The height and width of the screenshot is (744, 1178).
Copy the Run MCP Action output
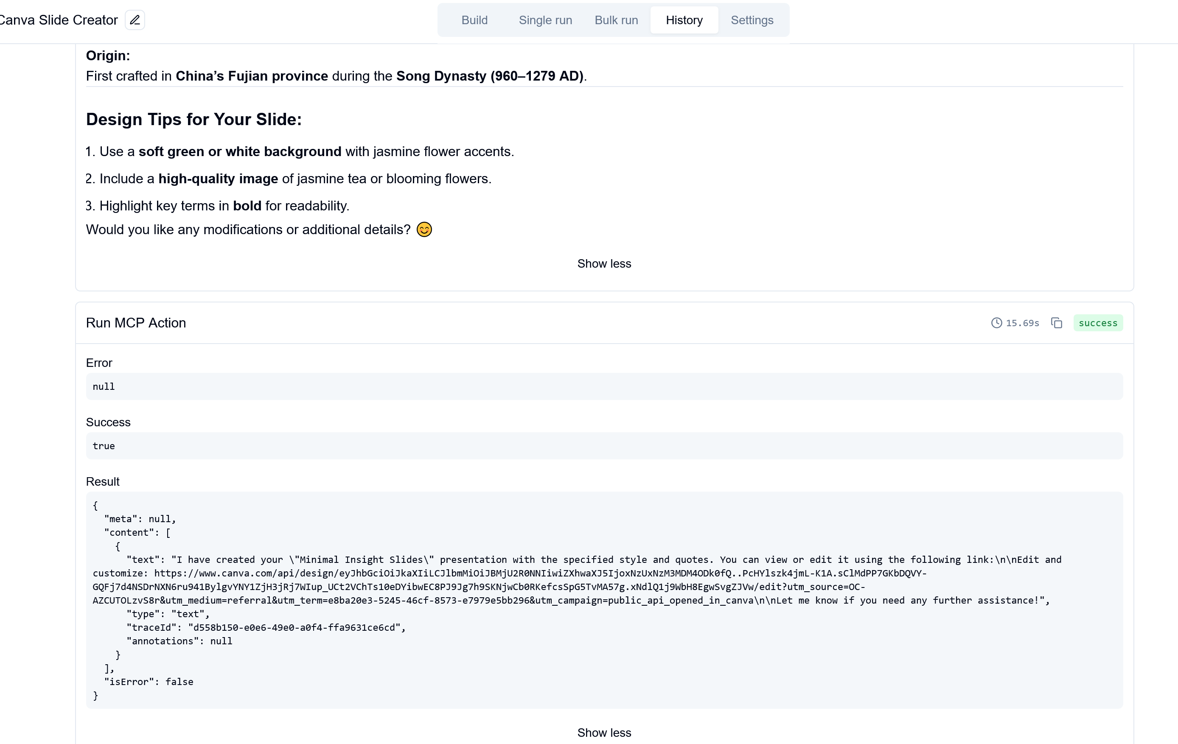(1057, 323)
